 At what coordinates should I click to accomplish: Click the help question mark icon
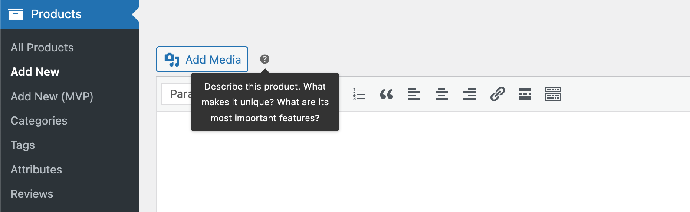coord(265,59)
